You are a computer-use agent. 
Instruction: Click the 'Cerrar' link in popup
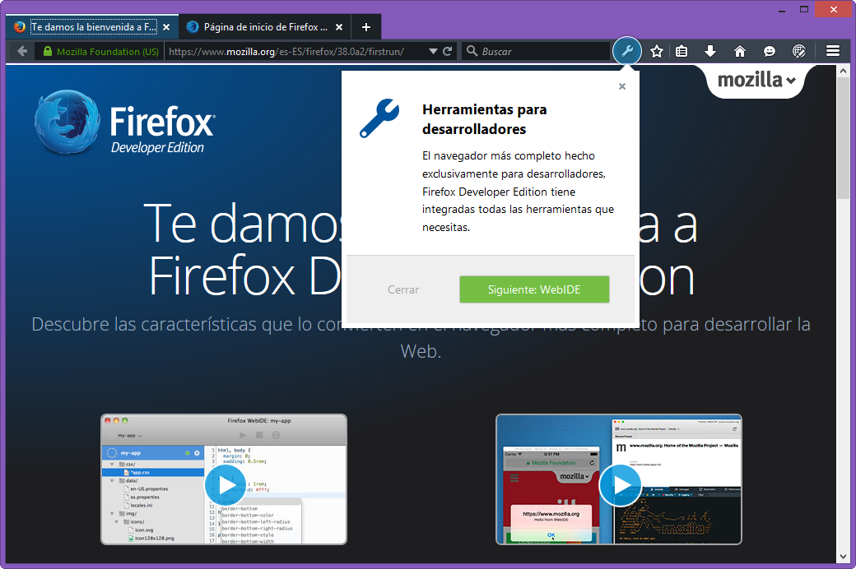(x=402, y=289)
